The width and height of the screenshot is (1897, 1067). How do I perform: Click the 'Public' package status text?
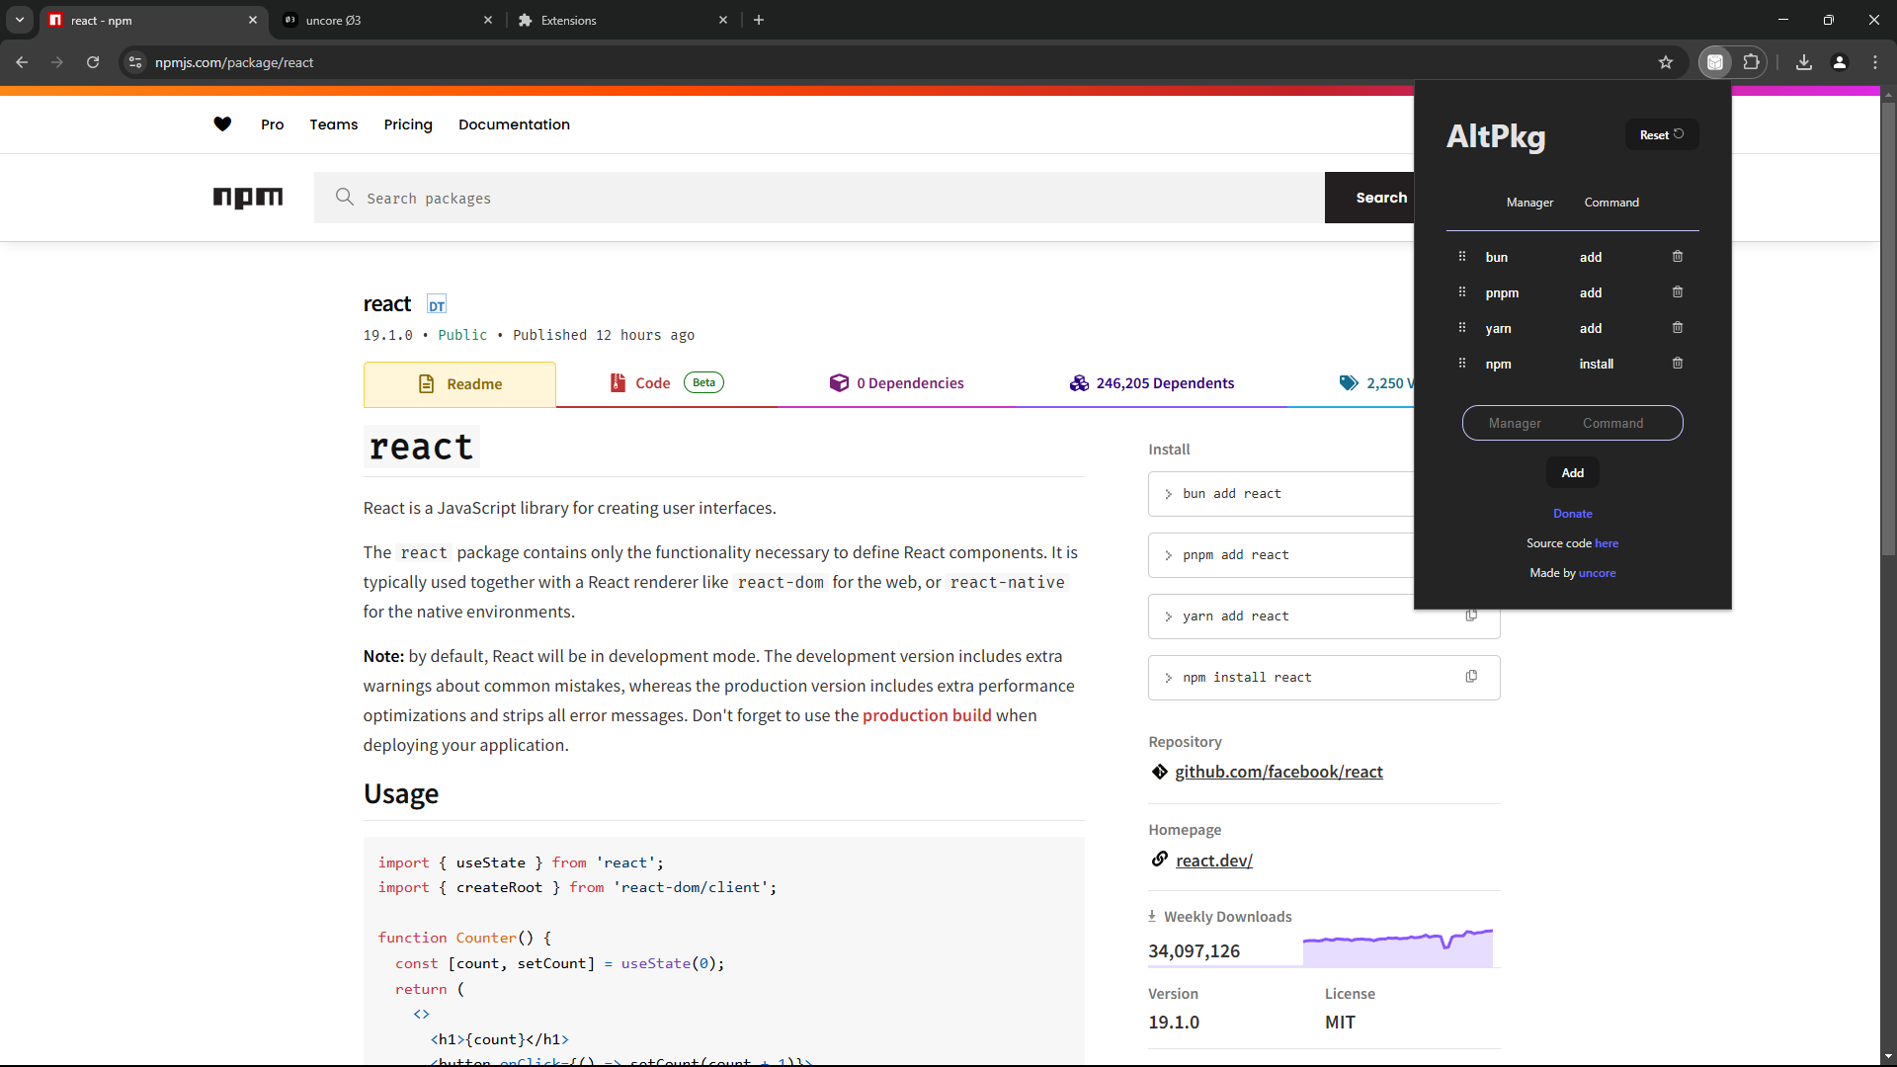(462, 335)
